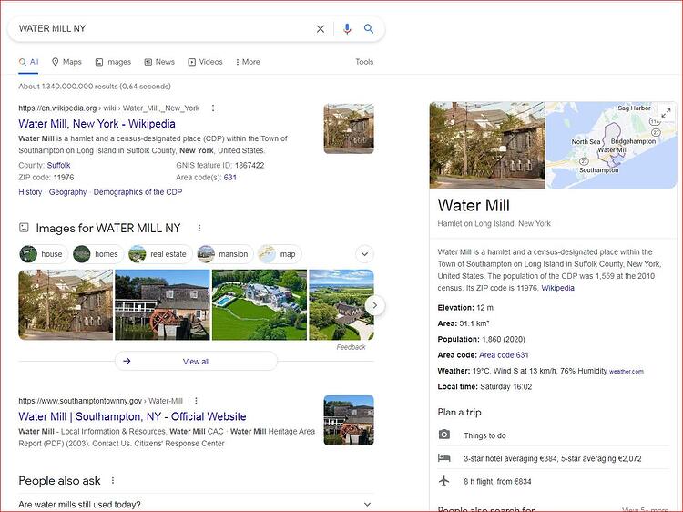Viewport: 683px width, 512px height.
Task: Open the aerial mansion with pool image
Action: coord(260,304)
